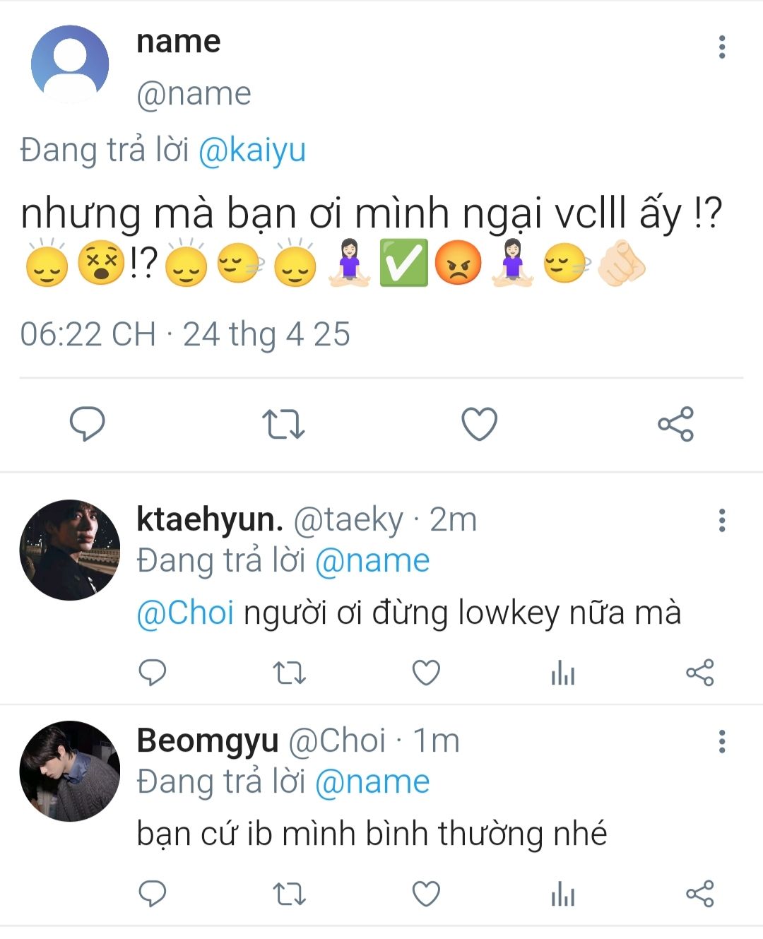763x939 pixels.
Task: Like Beomgyu's reply
Action: (426, 894)
